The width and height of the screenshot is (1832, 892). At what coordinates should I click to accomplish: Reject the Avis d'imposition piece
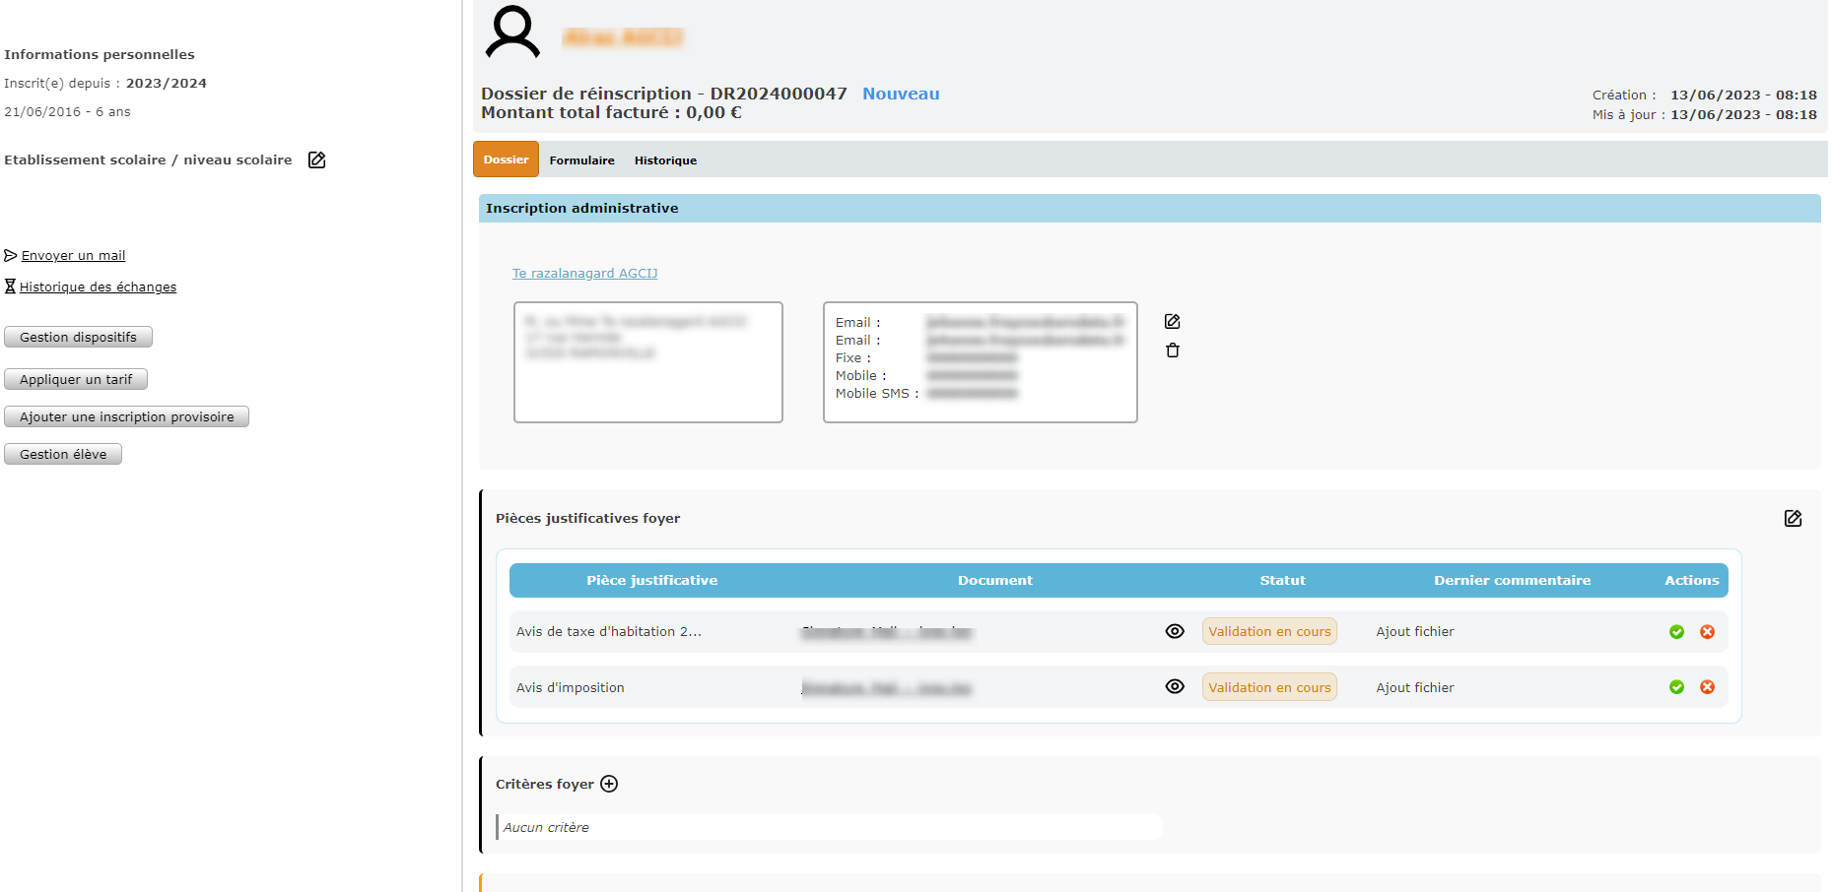coord(1708,687)
